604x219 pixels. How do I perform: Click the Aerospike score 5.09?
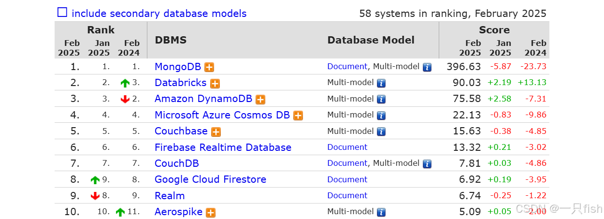point(470,211)
